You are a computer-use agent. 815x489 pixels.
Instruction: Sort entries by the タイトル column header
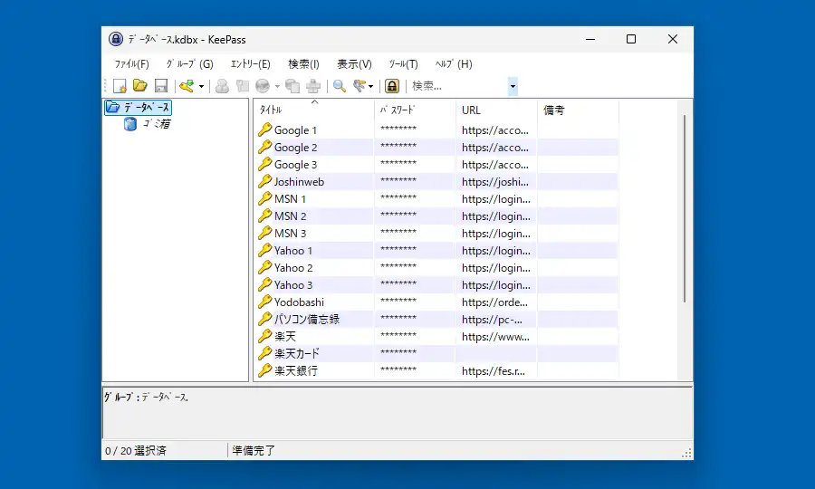coord(315,110)
